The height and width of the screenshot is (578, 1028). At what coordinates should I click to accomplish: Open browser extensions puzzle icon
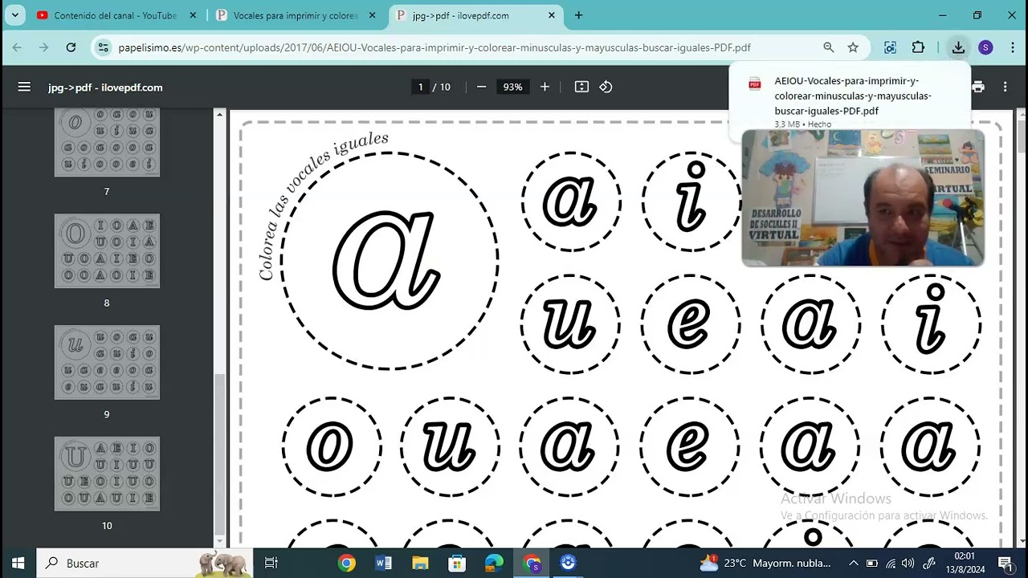[919, 47]
